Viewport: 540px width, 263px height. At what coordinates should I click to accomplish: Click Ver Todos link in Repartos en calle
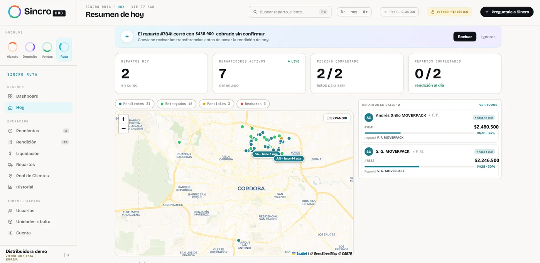tap(488, 105)
